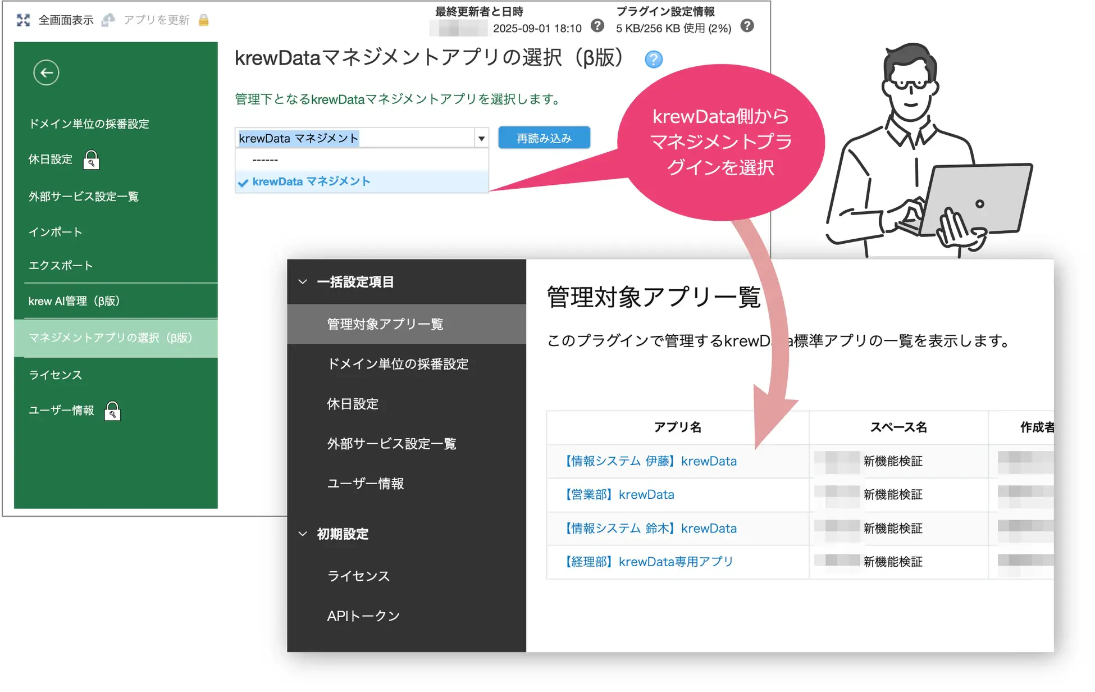Open krew AI管理 (β版) menu item
This screenshot has height=692, width=1095.
point(74,301)
